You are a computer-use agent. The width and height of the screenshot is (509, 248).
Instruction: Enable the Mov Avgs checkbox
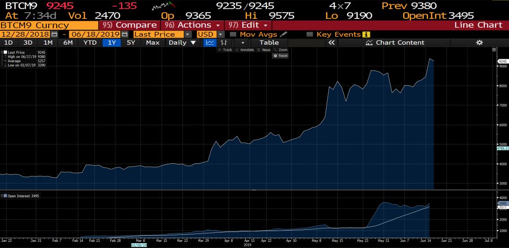point(233,34)
